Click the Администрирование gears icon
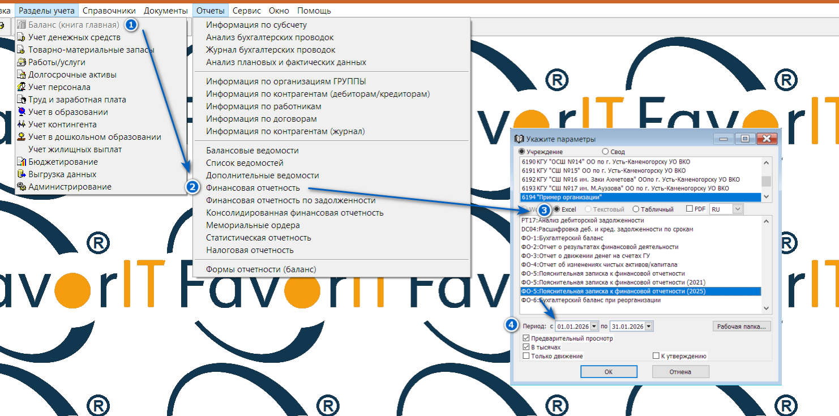 point(22,187)
